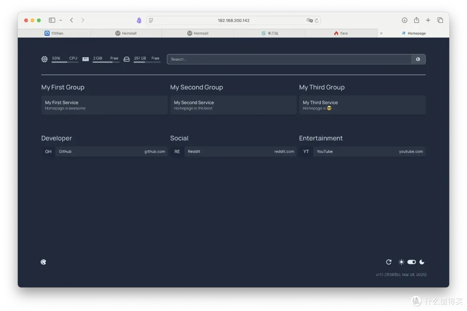Click the reader view icon in address bar

tap(151, 20)
